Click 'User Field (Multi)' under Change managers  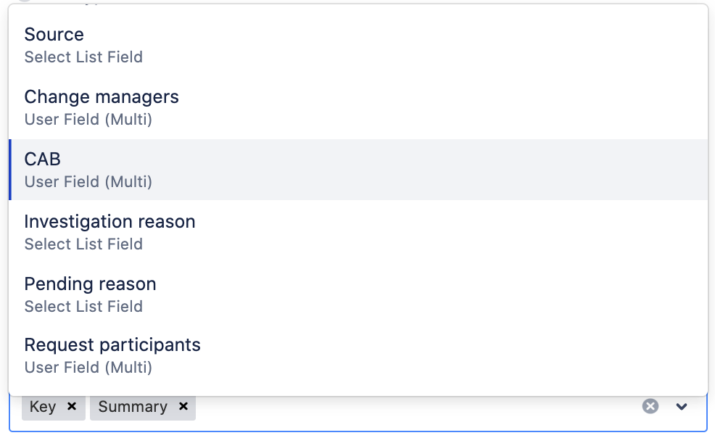[x=88, y=120]
